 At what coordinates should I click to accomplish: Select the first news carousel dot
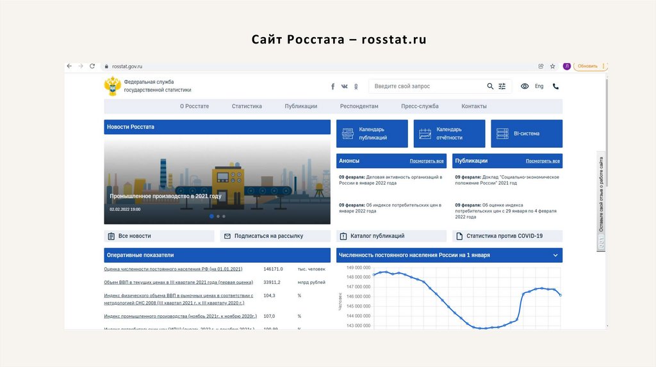coord(211,216)
